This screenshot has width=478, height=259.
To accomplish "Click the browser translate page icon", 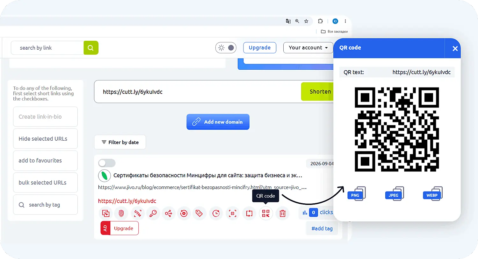I will [x=288, y=21].
